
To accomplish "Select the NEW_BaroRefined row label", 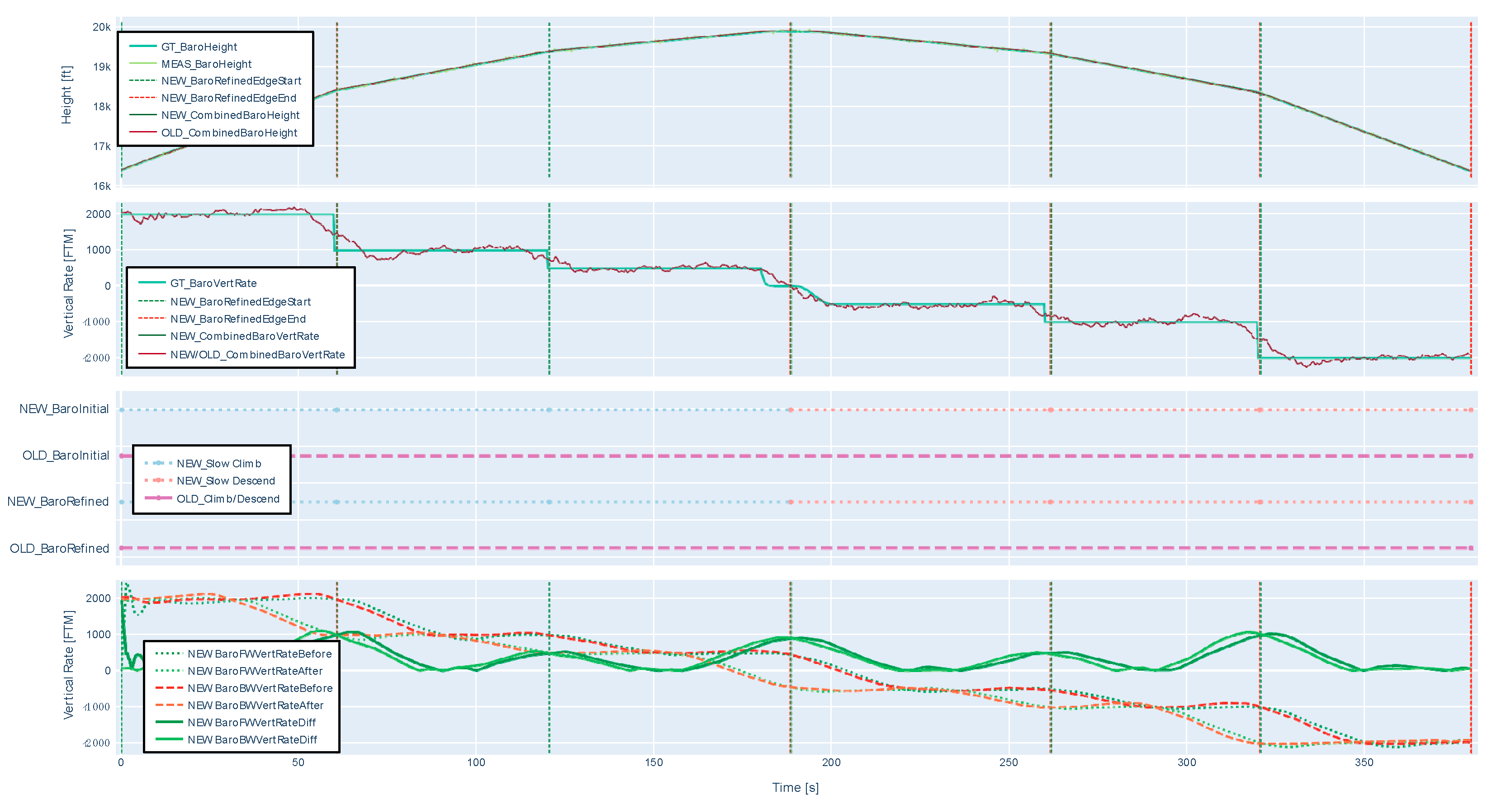I will click(x=58, y=501).
